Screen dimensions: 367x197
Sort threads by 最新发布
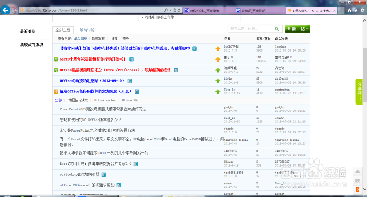(x=98, y=39)
